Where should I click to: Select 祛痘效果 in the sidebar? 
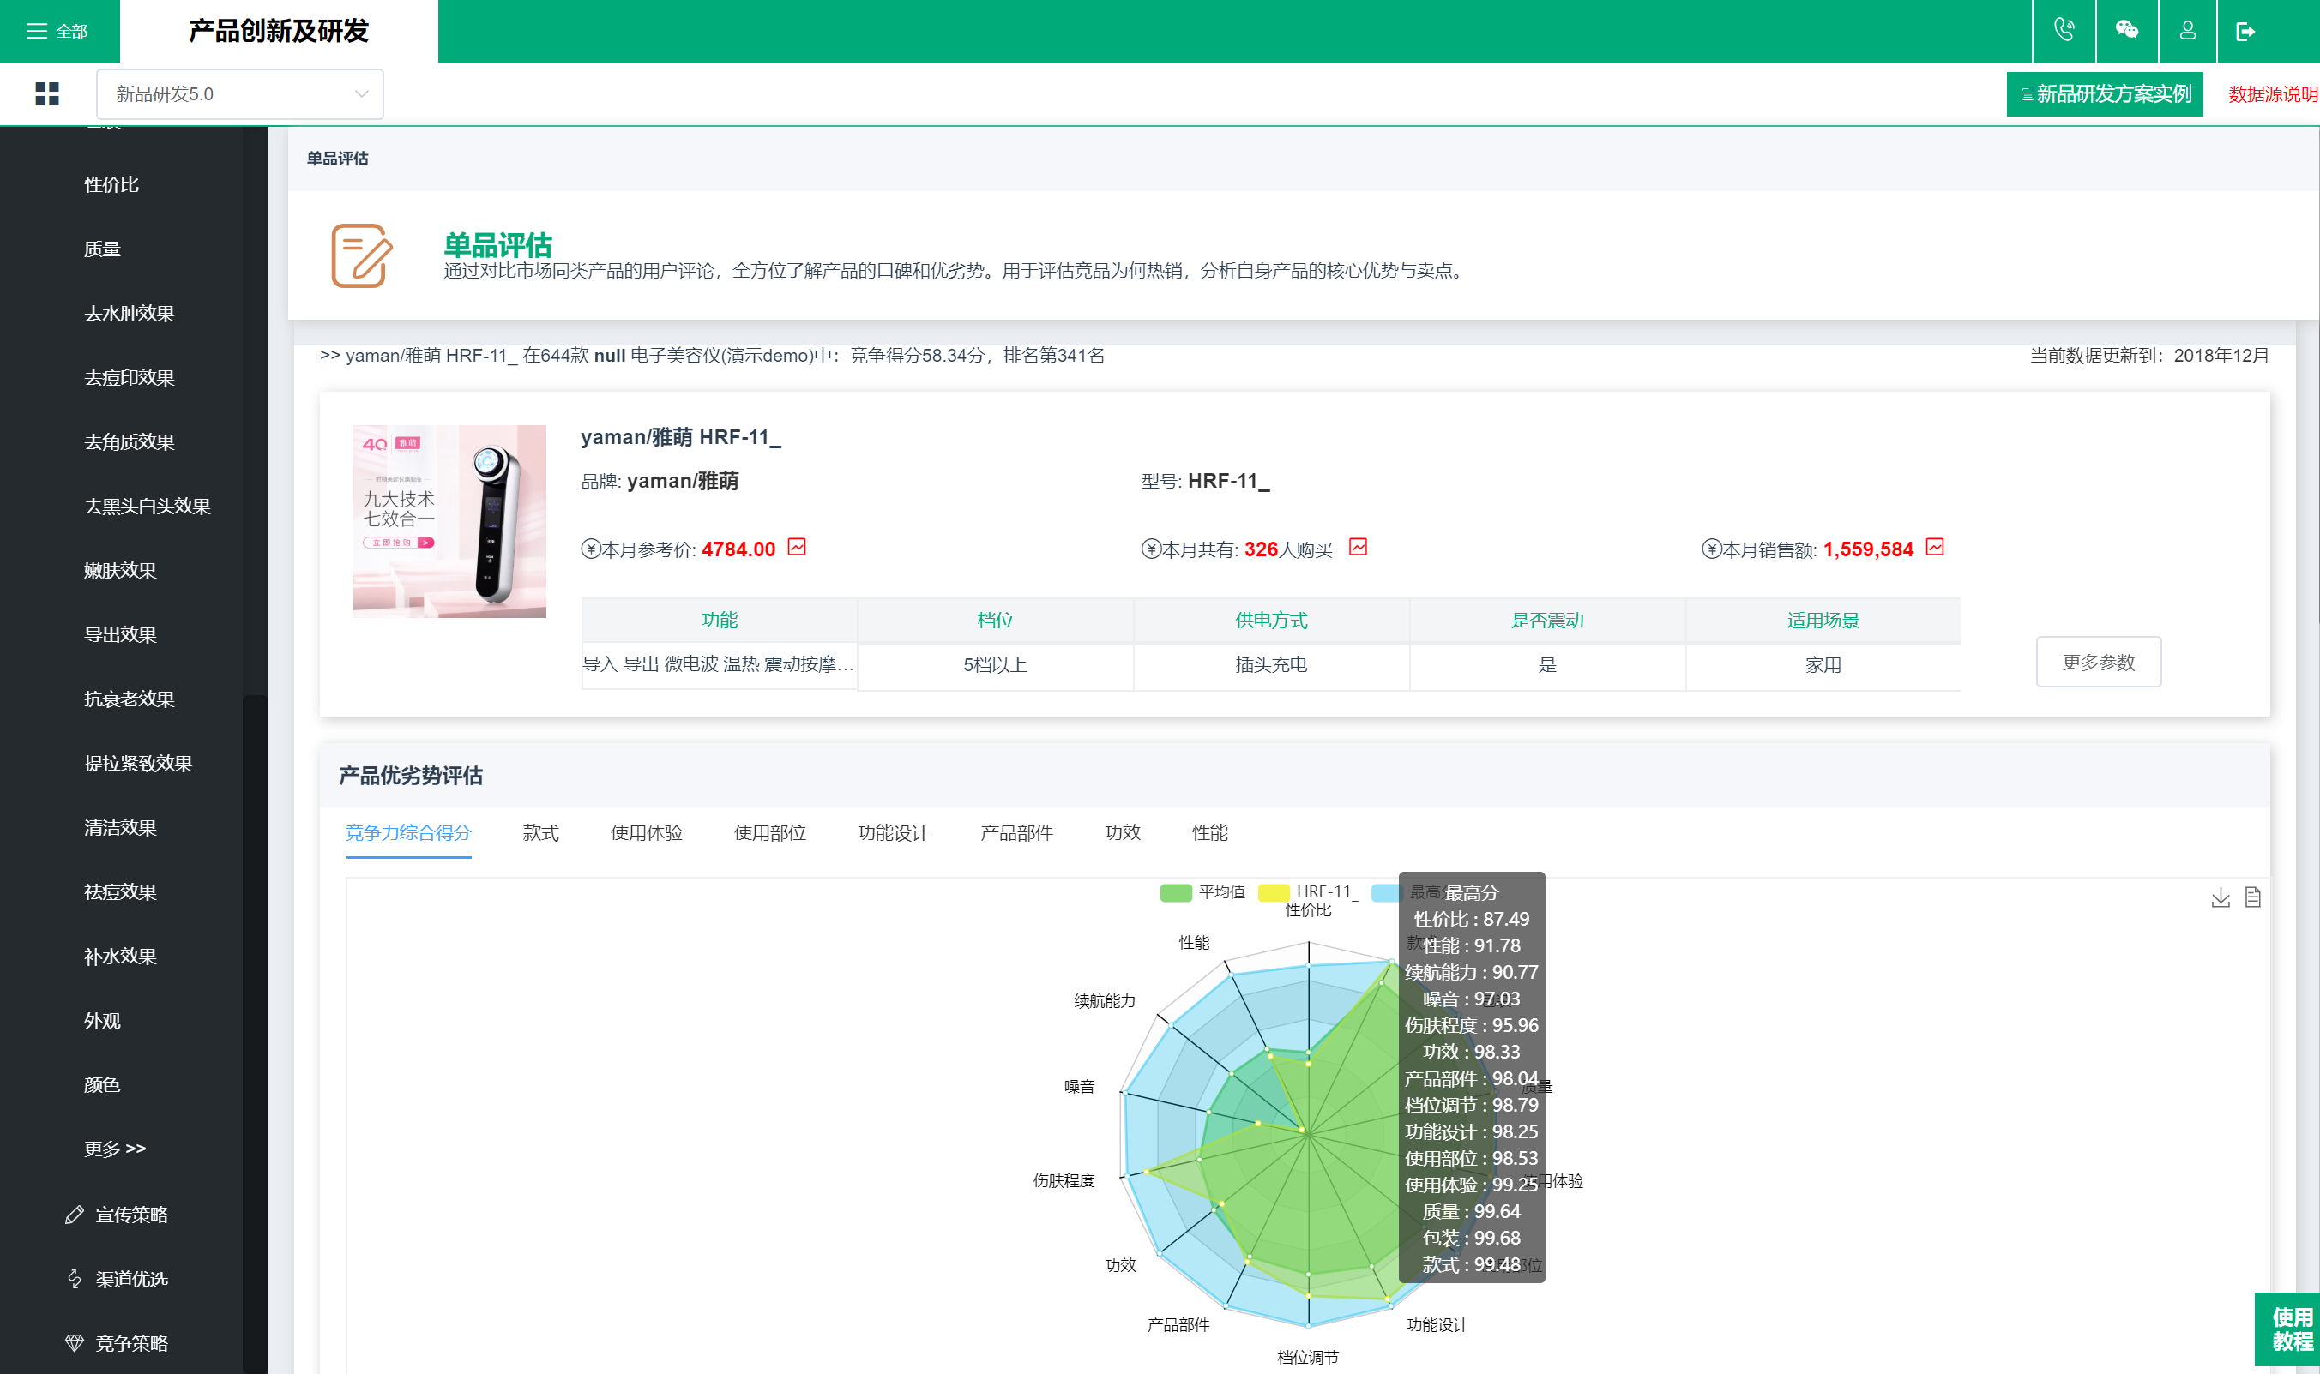120,891
